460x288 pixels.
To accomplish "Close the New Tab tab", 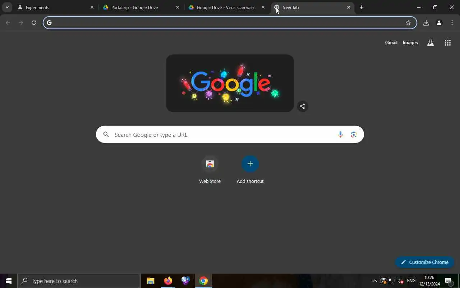I will click(x=349, y=7).
